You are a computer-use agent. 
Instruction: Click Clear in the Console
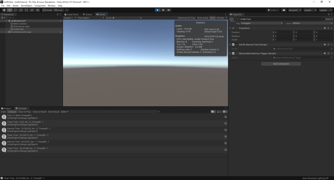tap(3, 112)
